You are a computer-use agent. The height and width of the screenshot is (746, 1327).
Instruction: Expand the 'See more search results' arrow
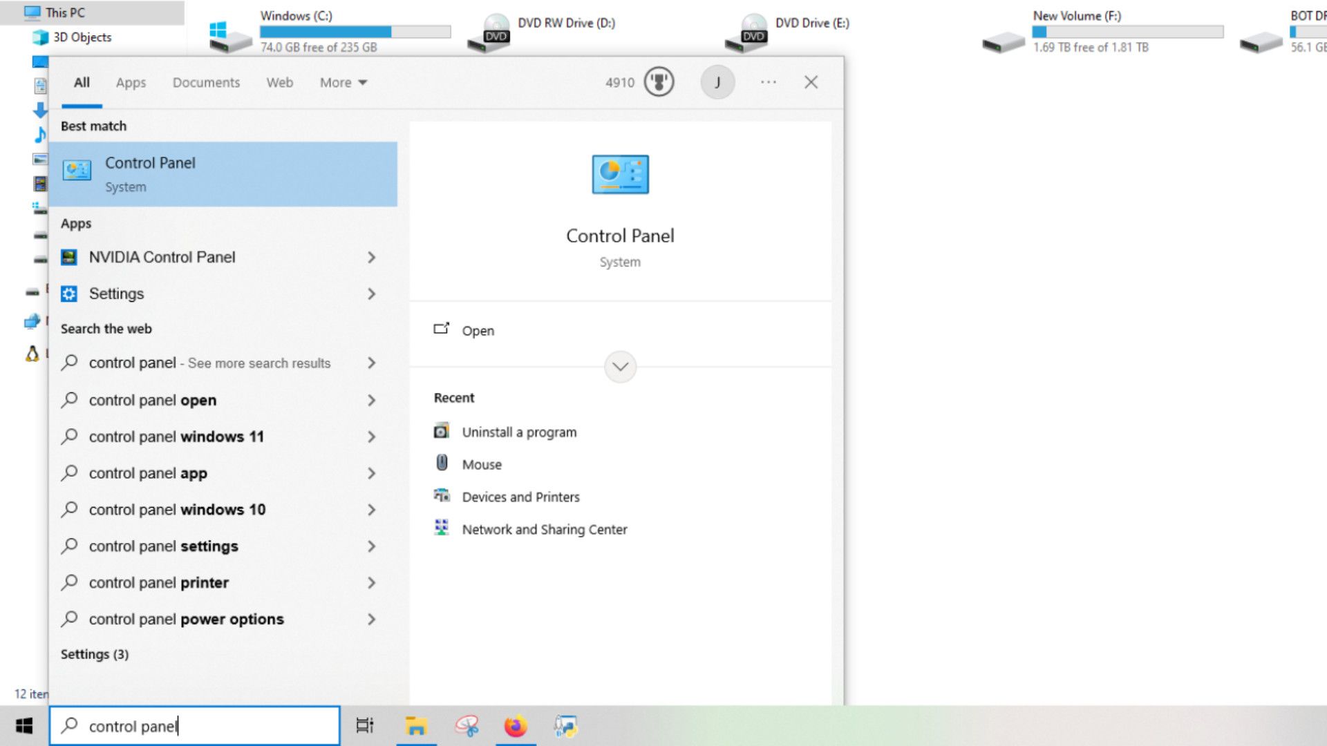click(x=372, y=363)
